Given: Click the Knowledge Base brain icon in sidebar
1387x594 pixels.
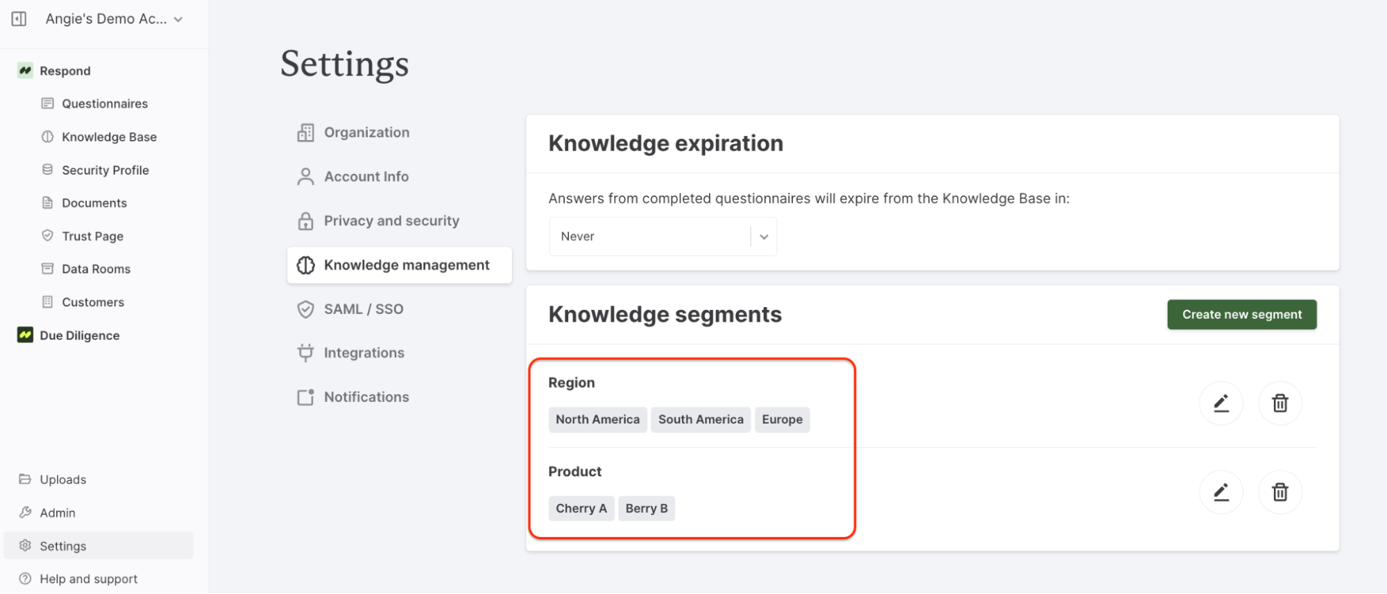Looking at the screenshot, I should pyautogui.click(x=47, y=137).
